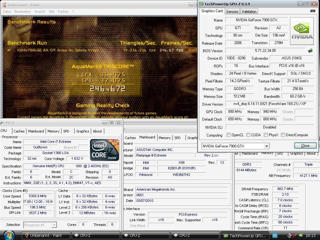This screenshot has width=320, height=240.
Task: Click the Paint icon in the Paint title bar
Action: point(4,5)
